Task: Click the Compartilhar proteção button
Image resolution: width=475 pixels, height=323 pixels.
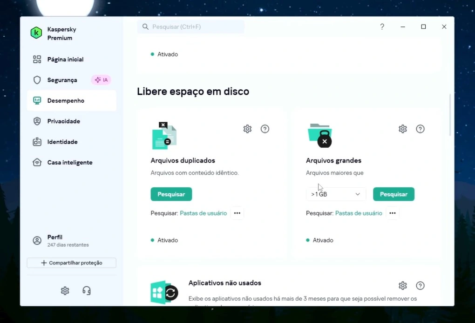Action: (x=72, y=263)
